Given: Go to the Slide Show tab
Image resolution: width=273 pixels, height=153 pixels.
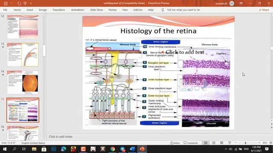Looking at the screenshot, I should (x=96, y=10).
